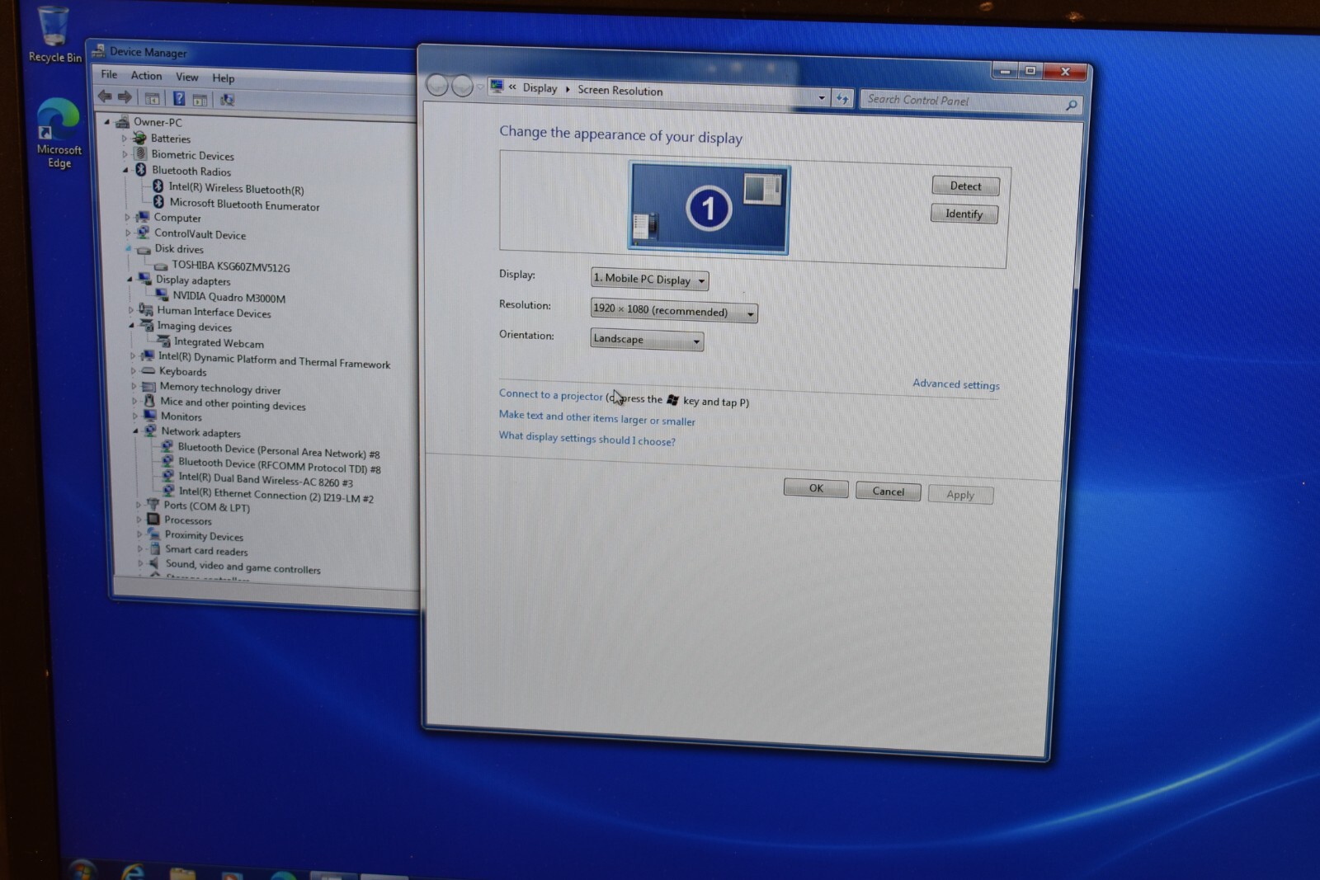Click Scan for hardware changes toolbar icon

pos(227,100)
